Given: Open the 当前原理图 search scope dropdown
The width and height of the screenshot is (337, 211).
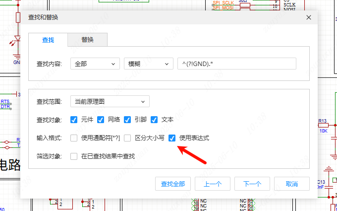Looking at the screenshot, I should [x=110, y=101].
